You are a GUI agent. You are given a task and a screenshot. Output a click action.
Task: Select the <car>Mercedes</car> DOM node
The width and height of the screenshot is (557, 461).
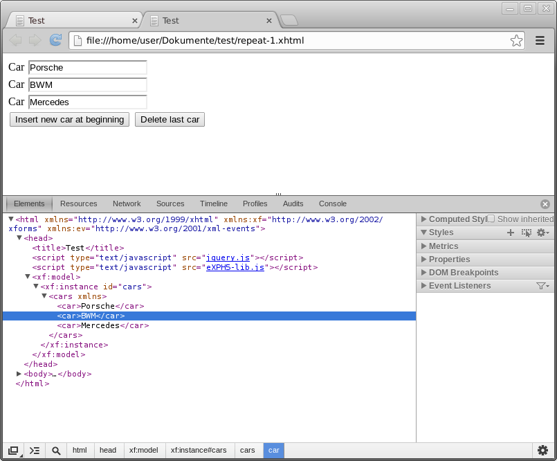[103, 325]
